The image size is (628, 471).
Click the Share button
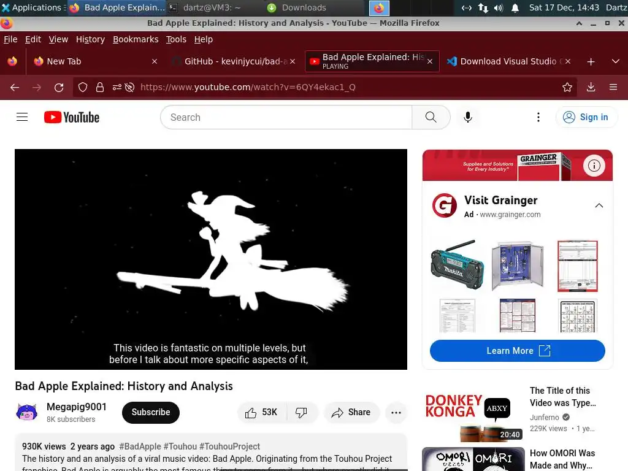(351, 412)
